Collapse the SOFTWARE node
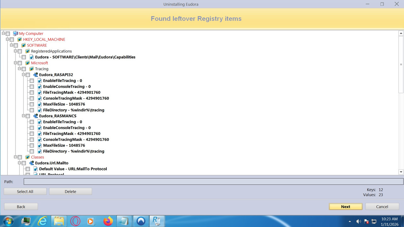The height and width of the screenshot is (227, 404). pyautogui.click(x=12, y=45)
